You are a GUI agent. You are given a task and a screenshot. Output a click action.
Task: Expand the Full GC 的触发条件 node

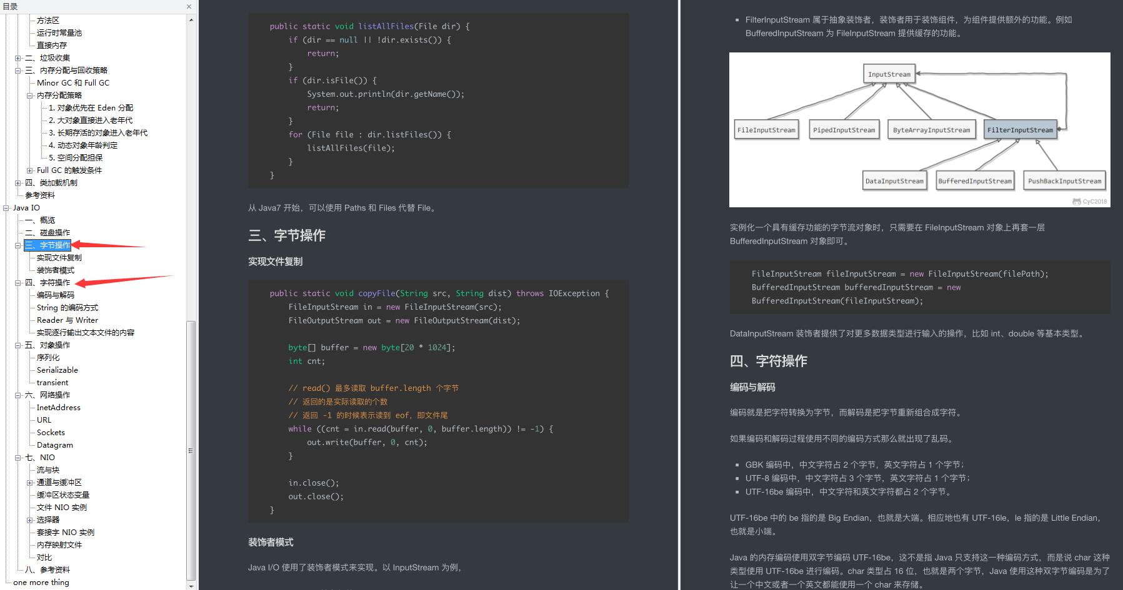[29, 170]
